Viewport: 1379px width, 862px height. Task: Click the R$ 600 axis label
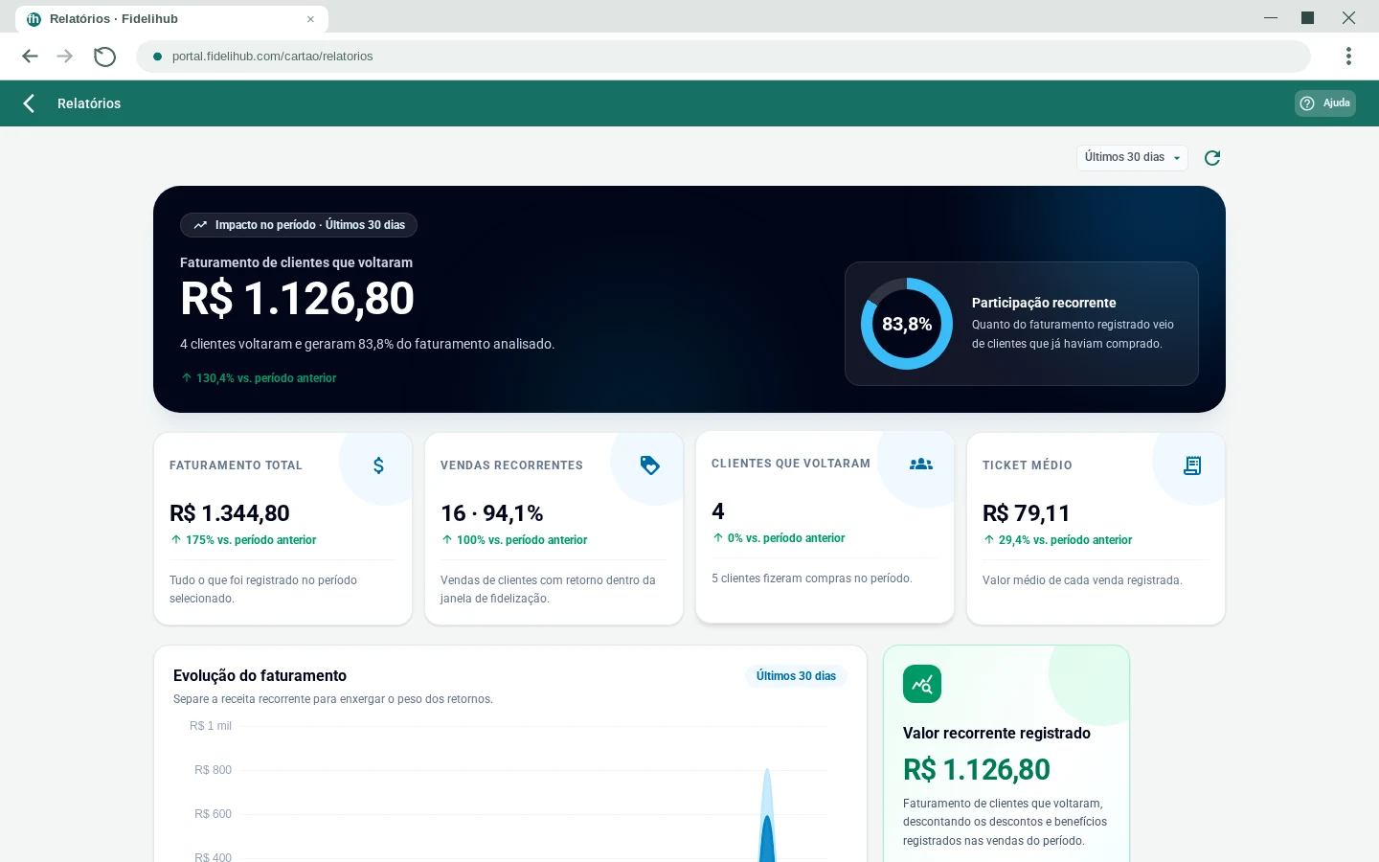coord(213,814)
